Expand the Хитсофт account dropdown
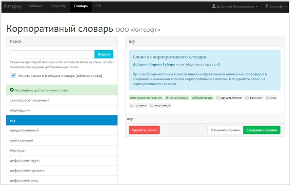This screenshot has height=185, width=290. click(x=276, y=6)
